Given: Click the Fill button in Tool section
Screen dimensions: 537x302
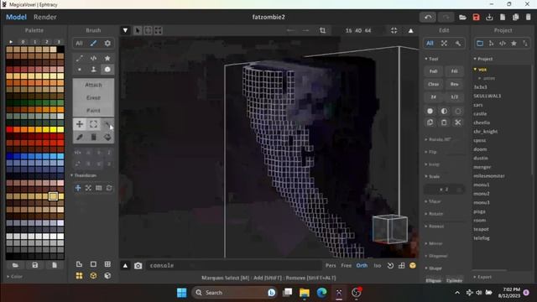Looking at the screenshot, I should pyautogui.click(x=455, y=71).
